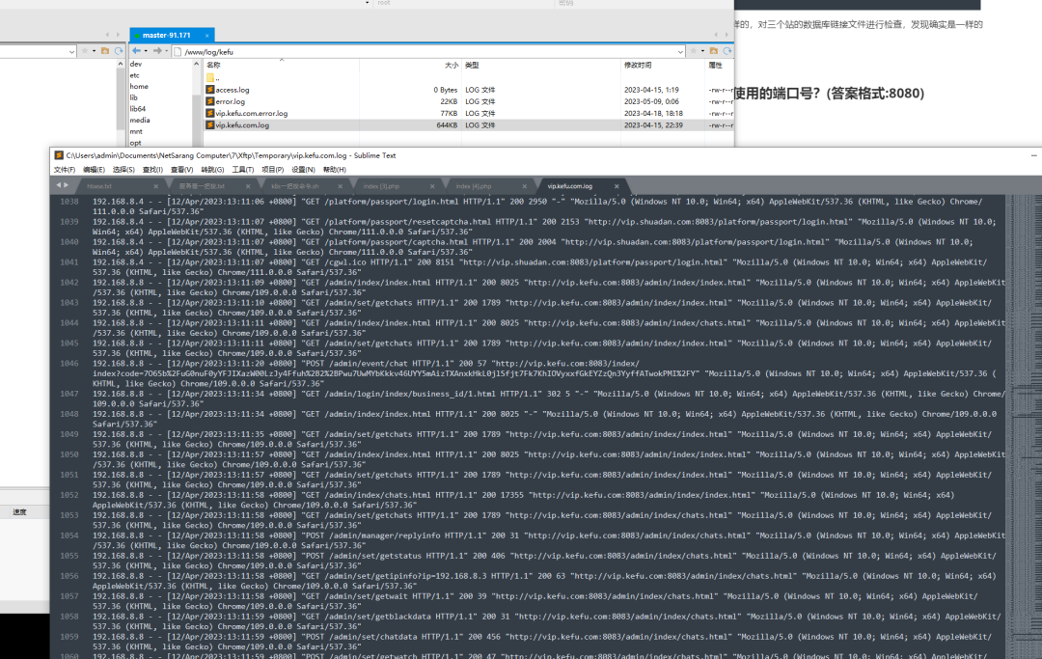Screen dimensions: 1042x659
Task: Click the Sublime Text minimap on the right
Action: pyautogui.click(x=1024, y=426)
